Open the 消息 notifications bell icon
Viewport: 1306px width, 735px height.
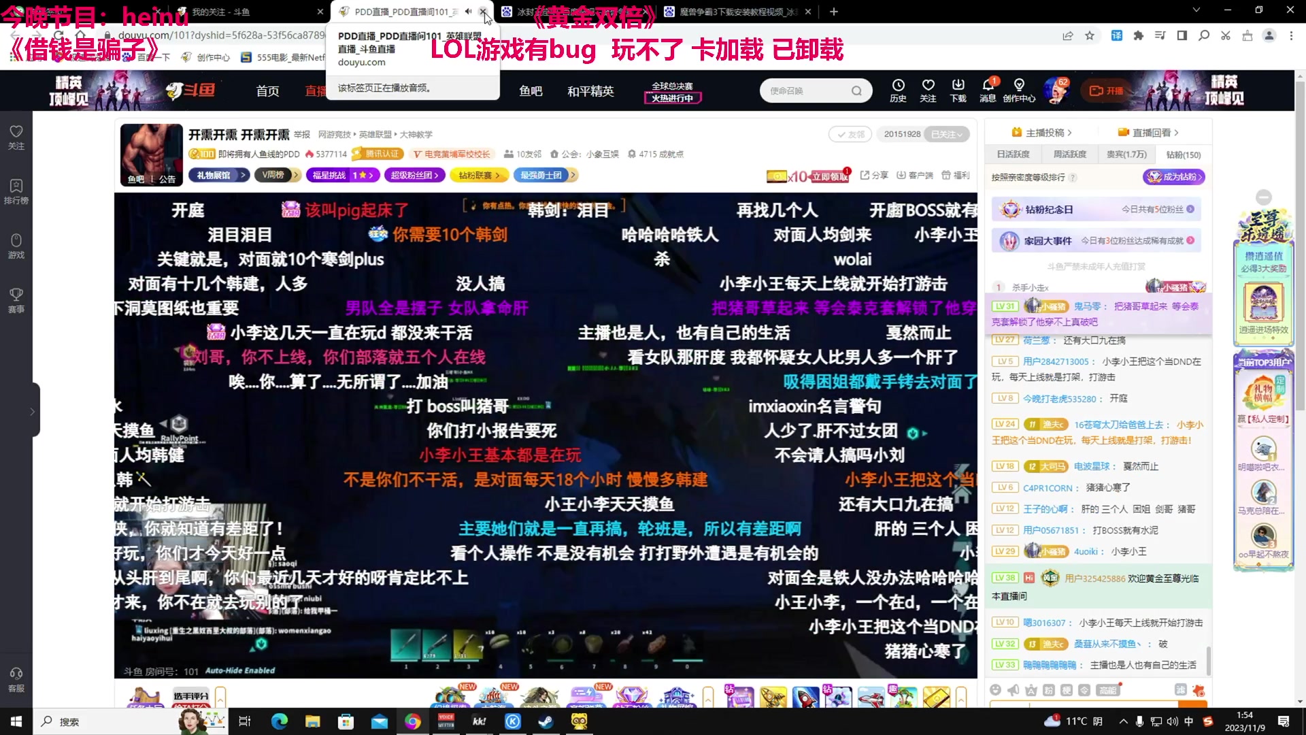coord(988,91)
